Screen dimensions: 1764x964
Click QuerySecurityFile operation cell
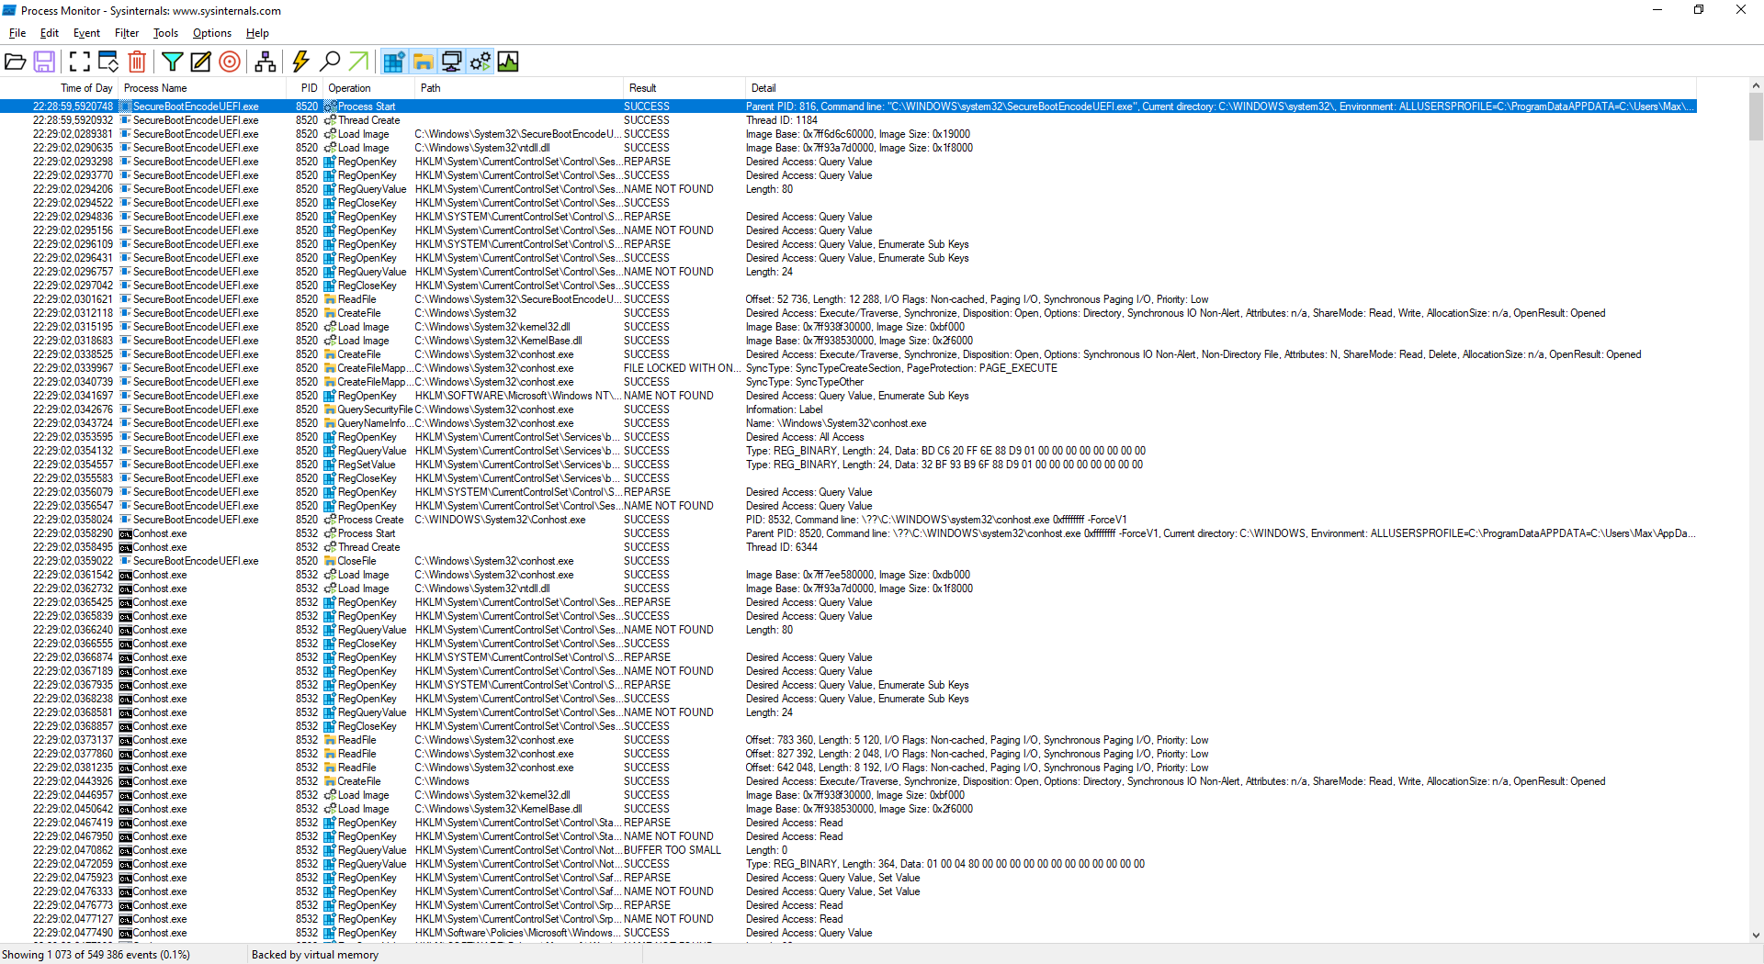point(374,409)
